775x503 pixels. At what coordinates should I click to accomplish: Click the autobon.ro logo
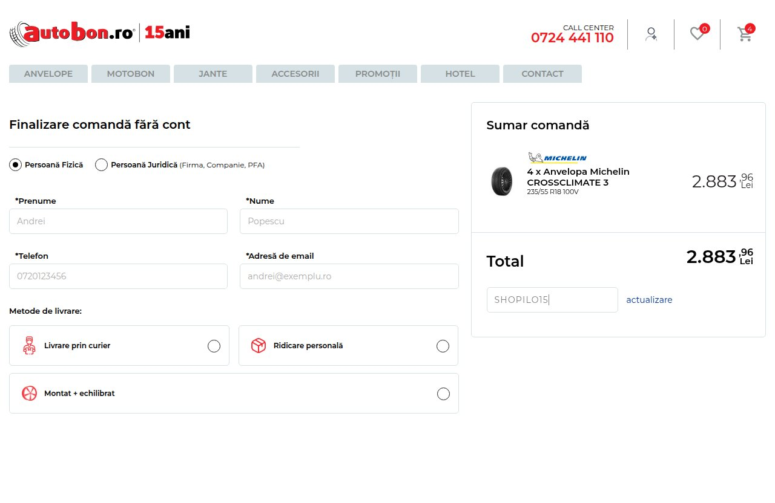[x=100, y=34]
